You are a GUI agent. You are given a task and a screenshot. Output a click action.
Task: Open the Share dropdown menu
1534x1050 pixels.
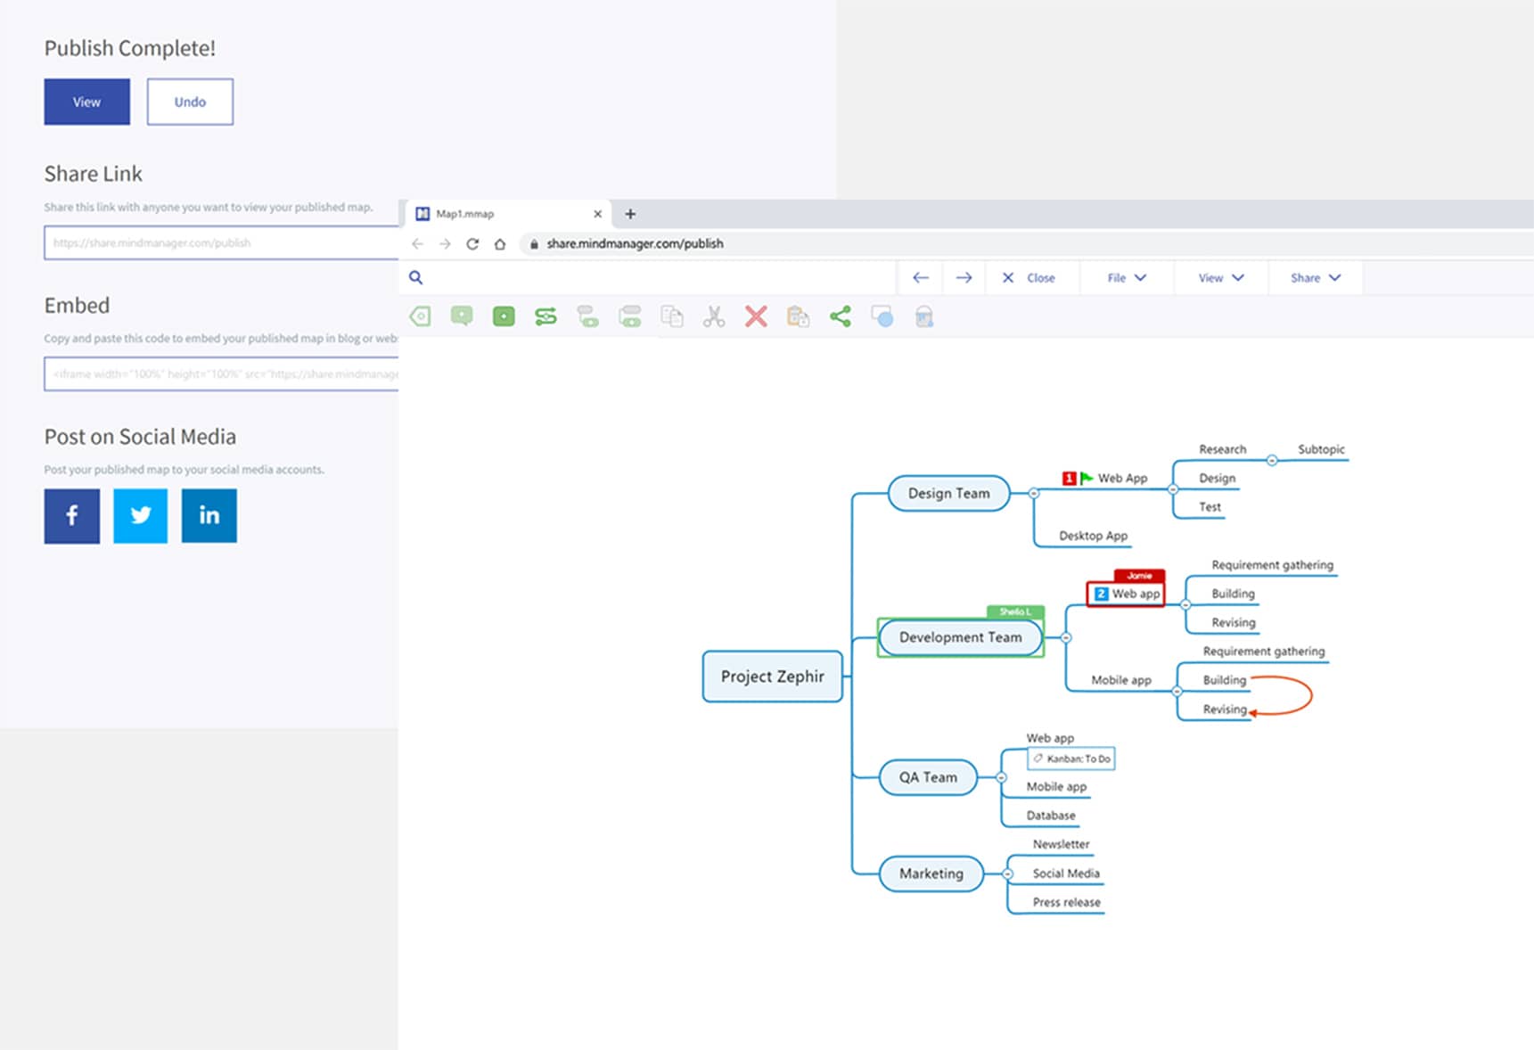tap(1316, 278)
